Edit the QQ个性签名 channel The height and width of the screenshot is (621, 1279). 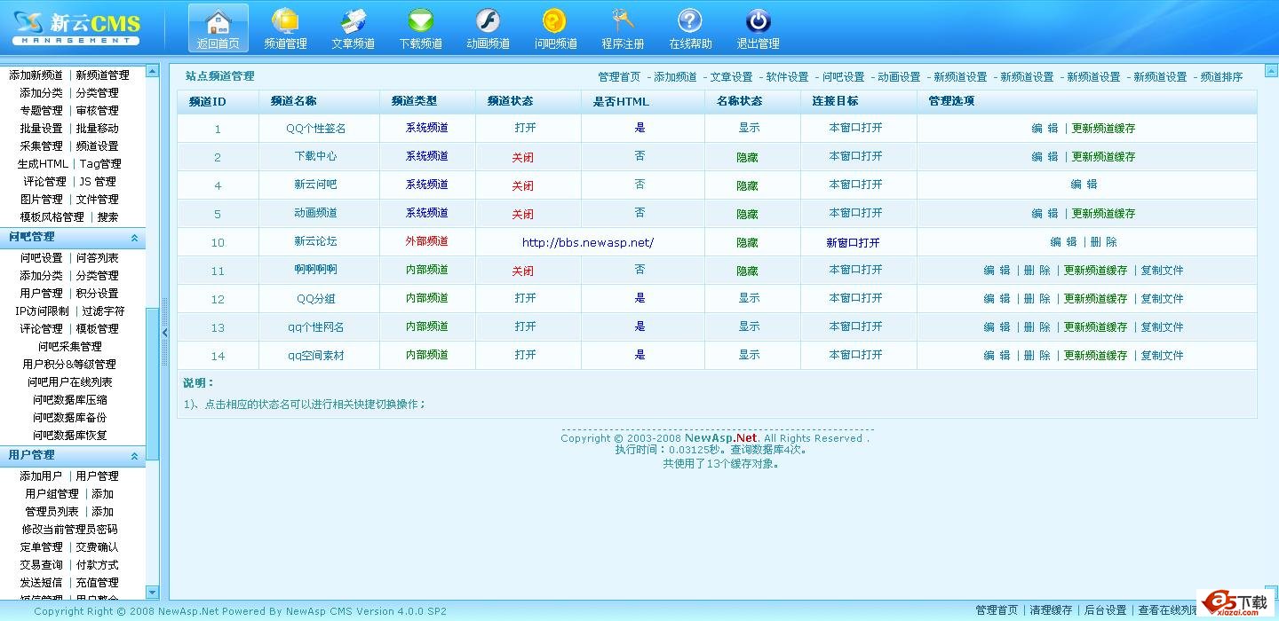coord(1045,129)
